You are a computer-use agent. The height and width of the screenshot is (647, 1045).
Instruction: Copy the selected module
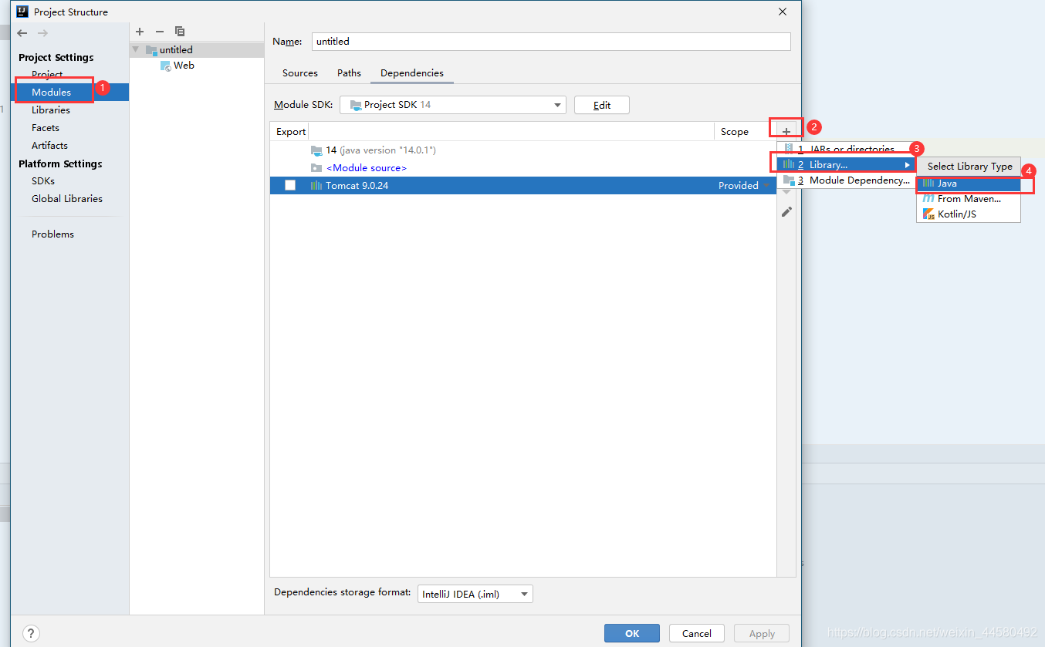(180, 32)
